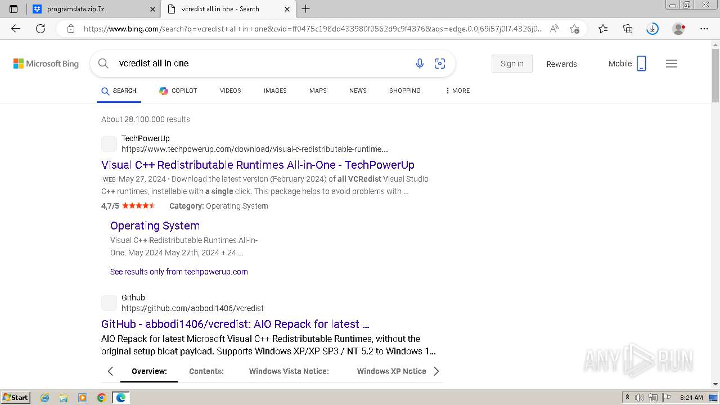Open Edge settings and more menu
This screenshot has width=720, height=405.
[x=704, y=29]
